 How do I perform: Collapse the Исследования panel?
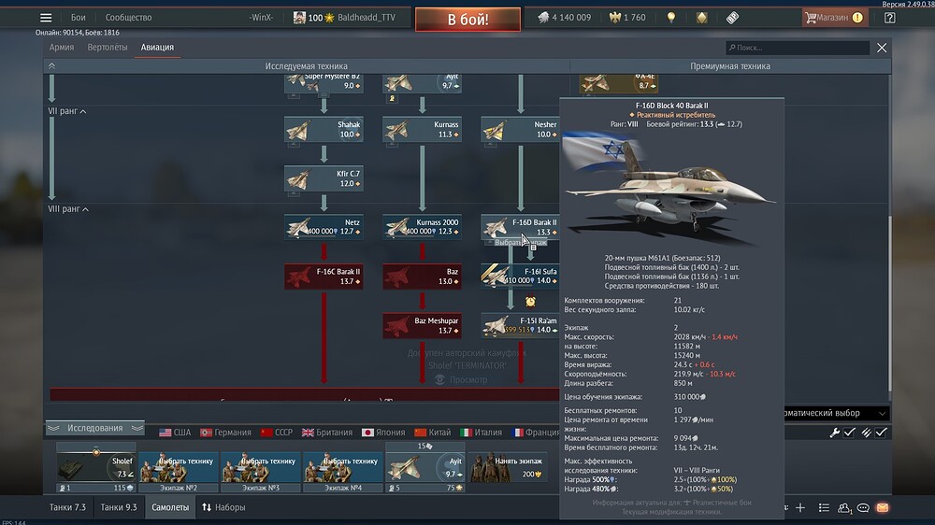[93, 428]
